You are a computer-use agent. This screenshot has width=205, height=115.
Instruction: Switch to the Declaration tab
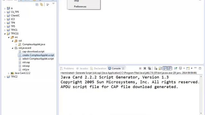98,68
